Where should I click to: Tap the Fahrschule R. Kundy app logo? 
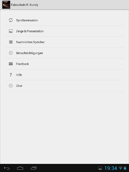point(6,5)
